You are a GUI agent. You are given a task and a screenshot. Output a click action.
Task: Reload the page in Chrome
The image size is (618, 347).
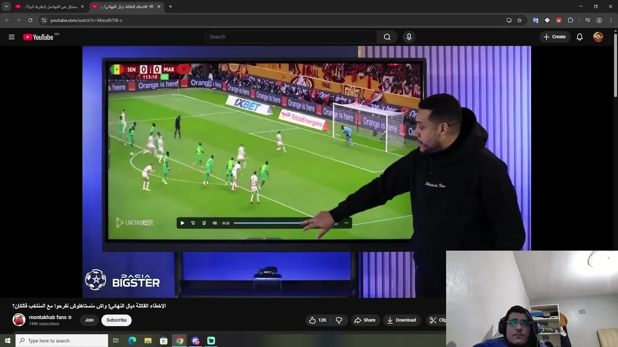click(30, 20)
